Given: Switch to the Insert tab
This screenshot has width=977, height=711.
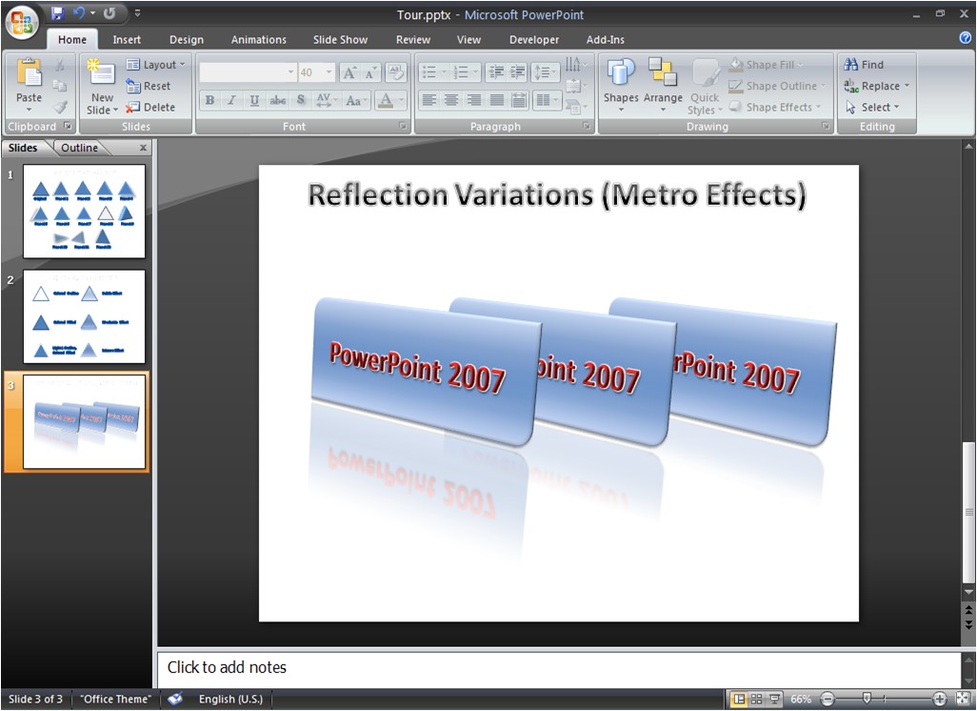Looking at the screenshot, I should pyautogui.click(x=127, y=39).
